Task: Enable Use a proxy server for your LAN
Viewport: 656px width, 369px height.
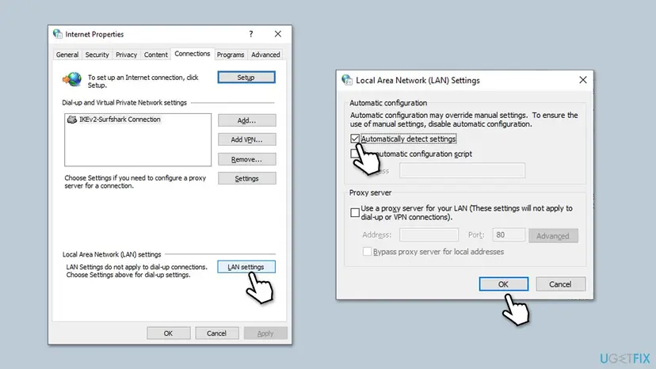Action: tap(355, 212)
